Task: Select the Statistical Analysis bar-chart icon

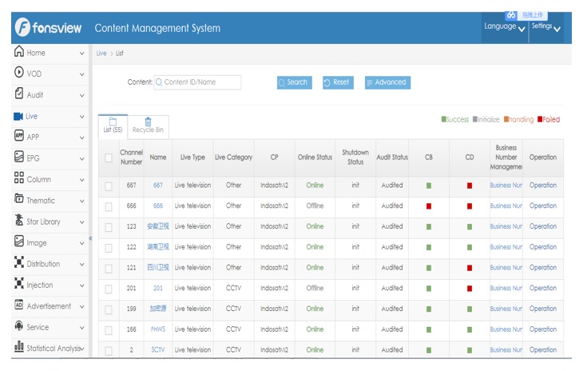Action: [x=19, y=346]
